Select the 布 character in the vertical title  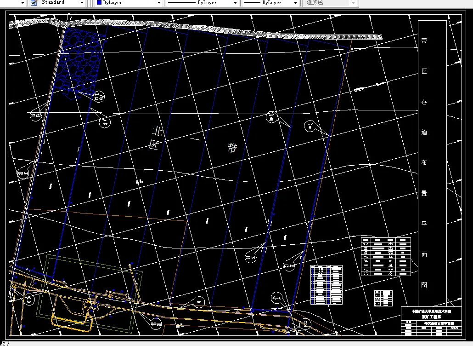click(x=424, y=162)
